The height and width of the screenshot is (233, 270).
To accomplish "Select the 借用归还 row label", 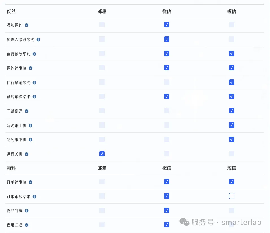I will [14, 225].
